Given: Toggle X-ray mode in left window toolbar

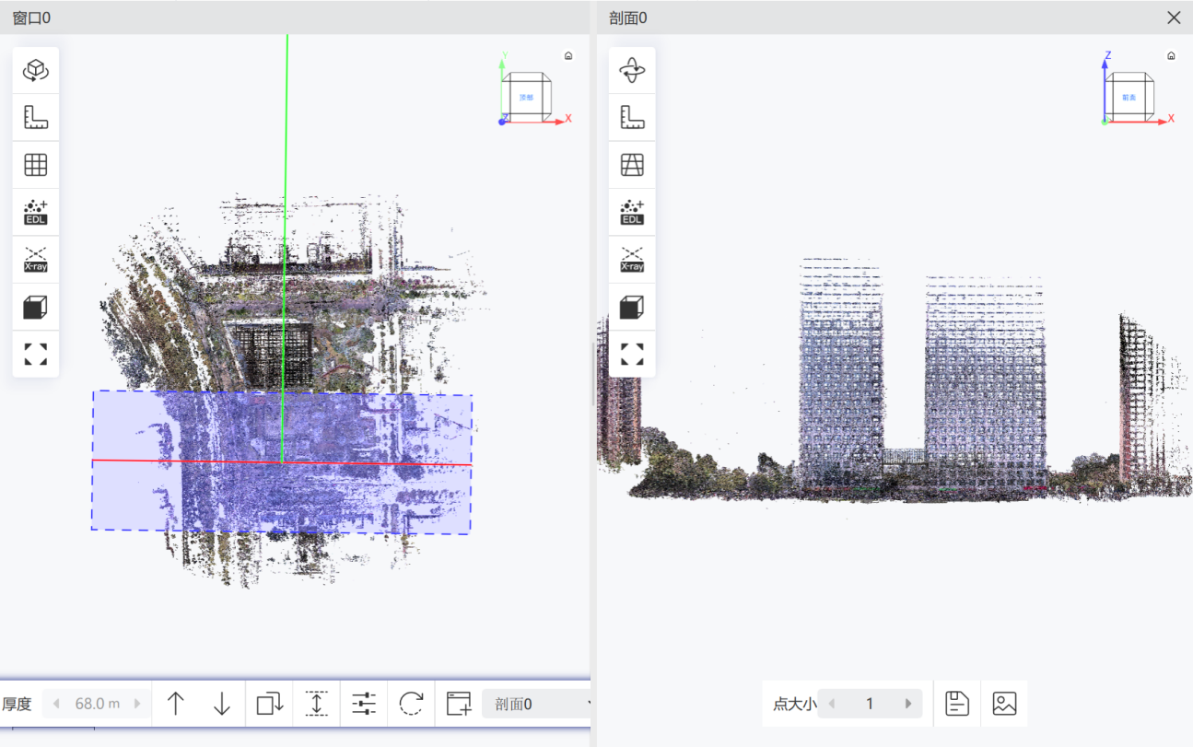Looking at the screenshot, I should click(x=35, y=260).
